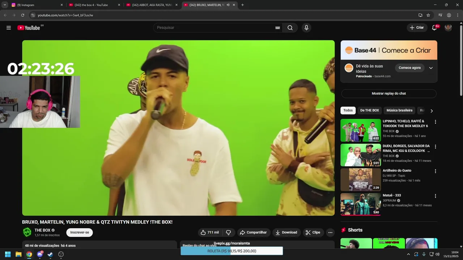Image resolution: width=463 pixels, height=260 pixels.
Task: Click the Download button
Action: [x=286, y=233]
